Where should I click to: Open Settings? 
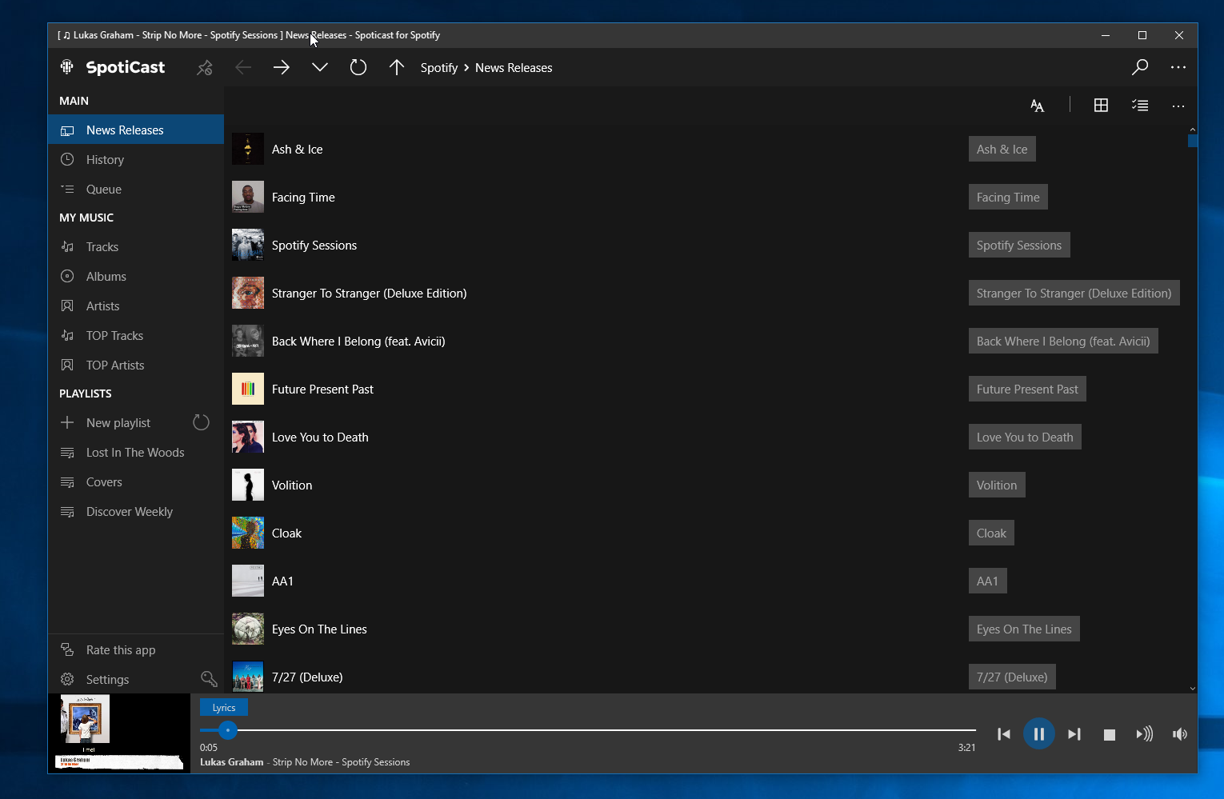(120, 679)
